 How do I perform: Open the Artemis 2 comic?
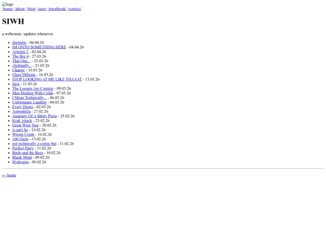20,51
